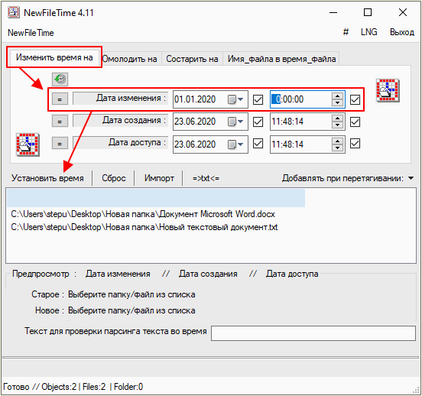Toggle time checkbox in Дата создания row
This screenshot has width=422, height=396.
point(355,122)
